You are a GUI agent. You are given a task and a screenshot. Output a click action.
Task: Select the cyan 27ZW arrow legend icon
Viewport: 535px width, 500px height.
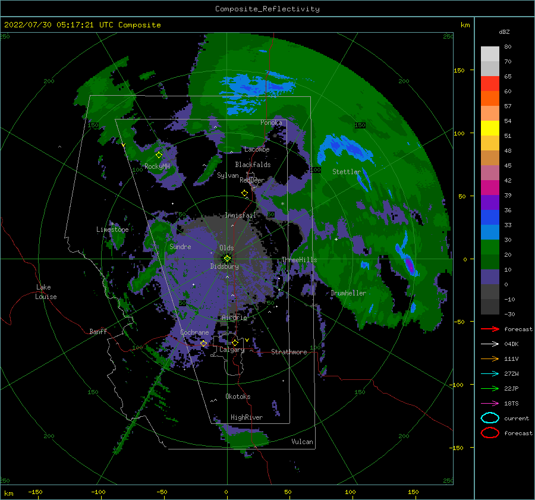click(490, 374)
